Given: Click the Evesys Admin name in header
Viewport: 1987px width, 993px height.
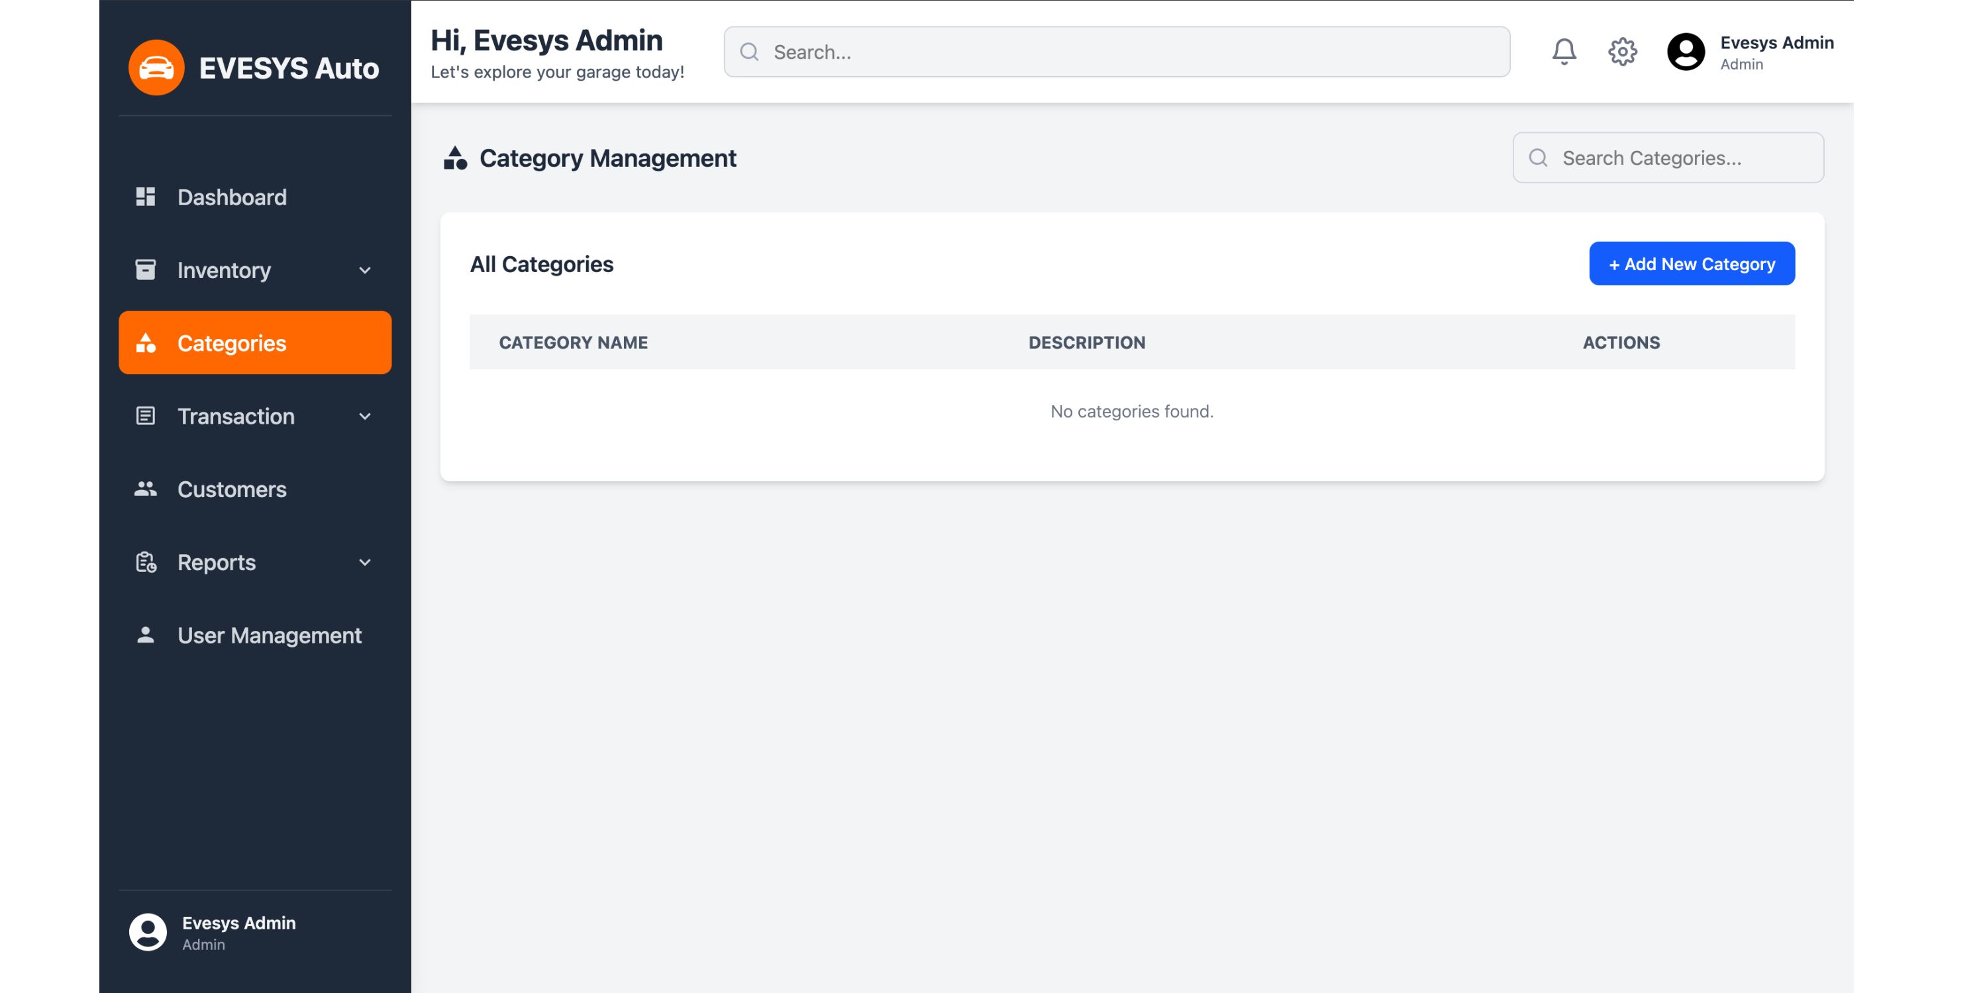Looking at the screenshot, I should click(1776, 42).
